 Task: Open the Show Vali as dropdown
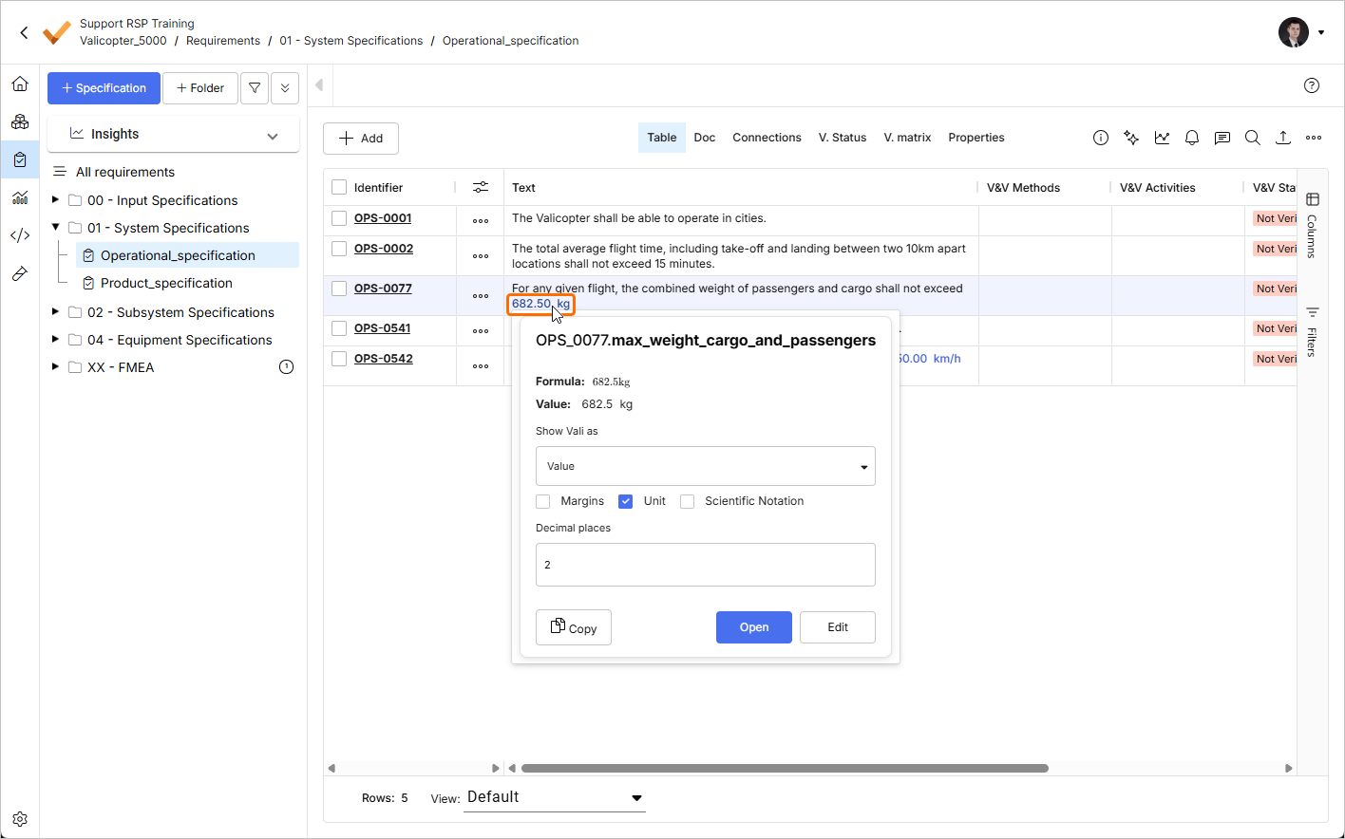705,466
